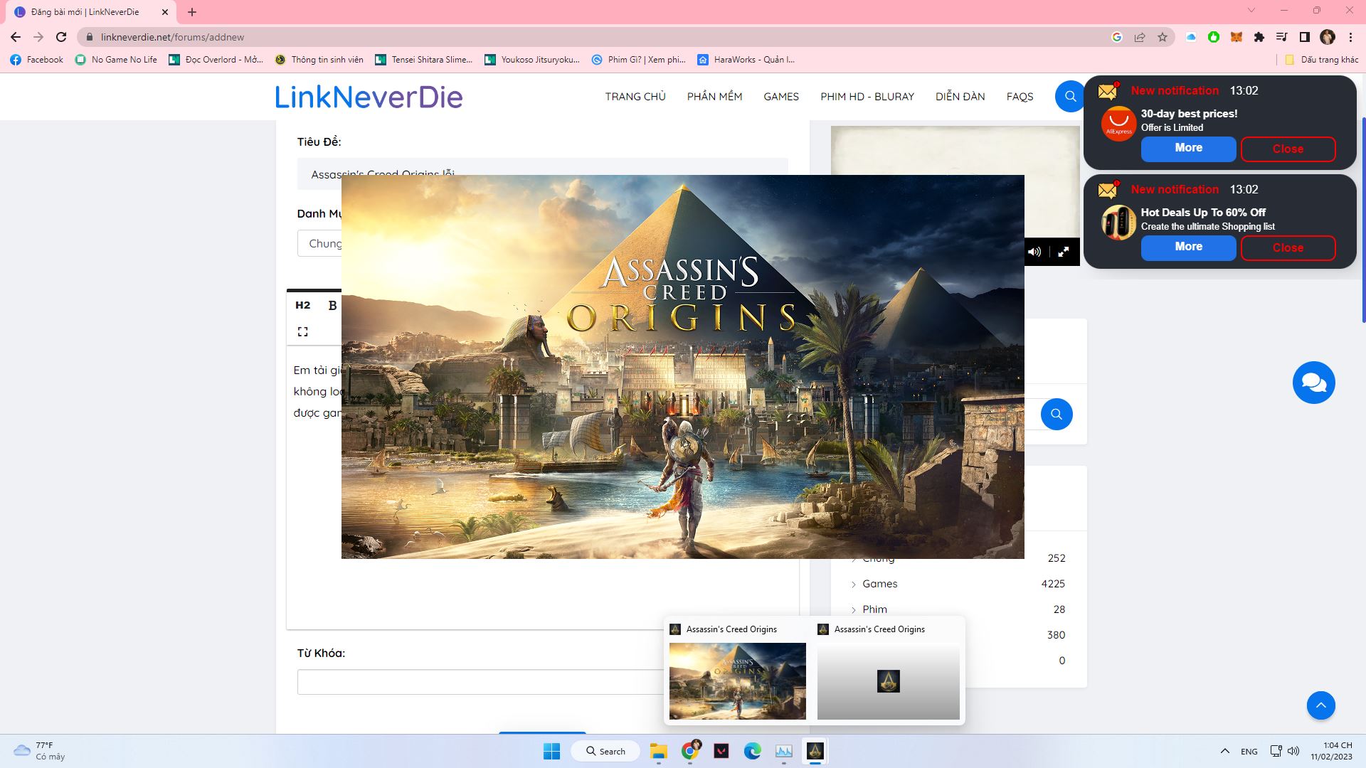Click the Windows Start button
The width and height of the screenshot is (1366, 768).
552,750
